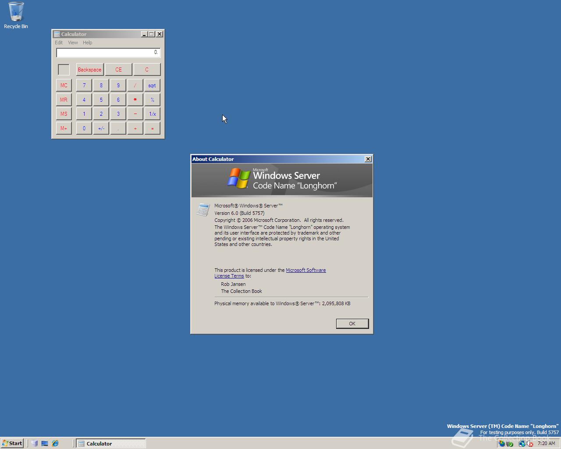Viewport: 561px width, 449px height.
Task: Click the MS memory store button
Action: coord(64,114)
